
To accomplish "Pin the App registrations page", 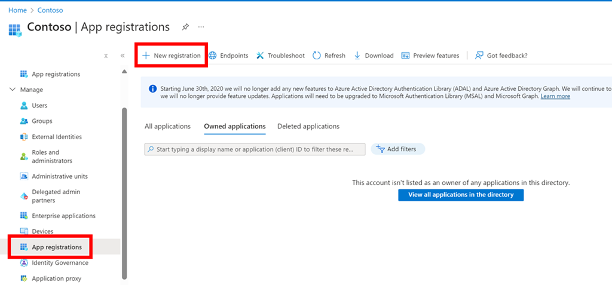I will pyautogui.click(x=185, y=27).
